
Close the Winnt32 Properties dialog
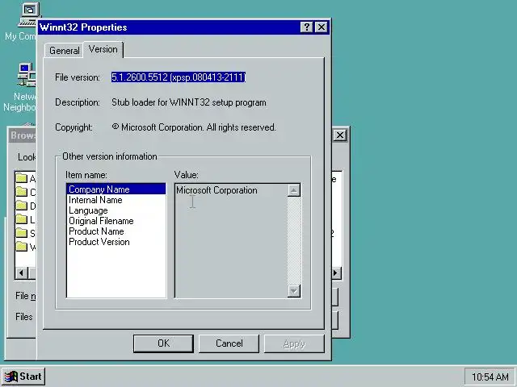(x=322, y=27)
